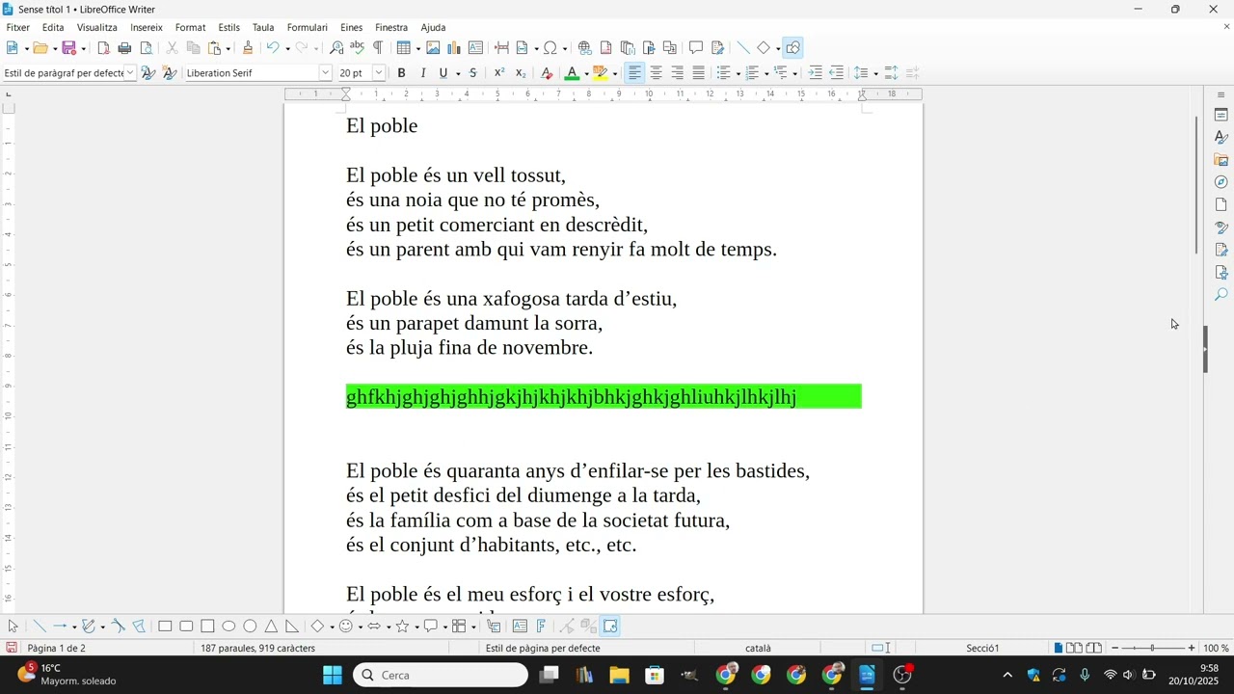Open the Estils menu
1234x694 pixels.
tap(229, 27)
